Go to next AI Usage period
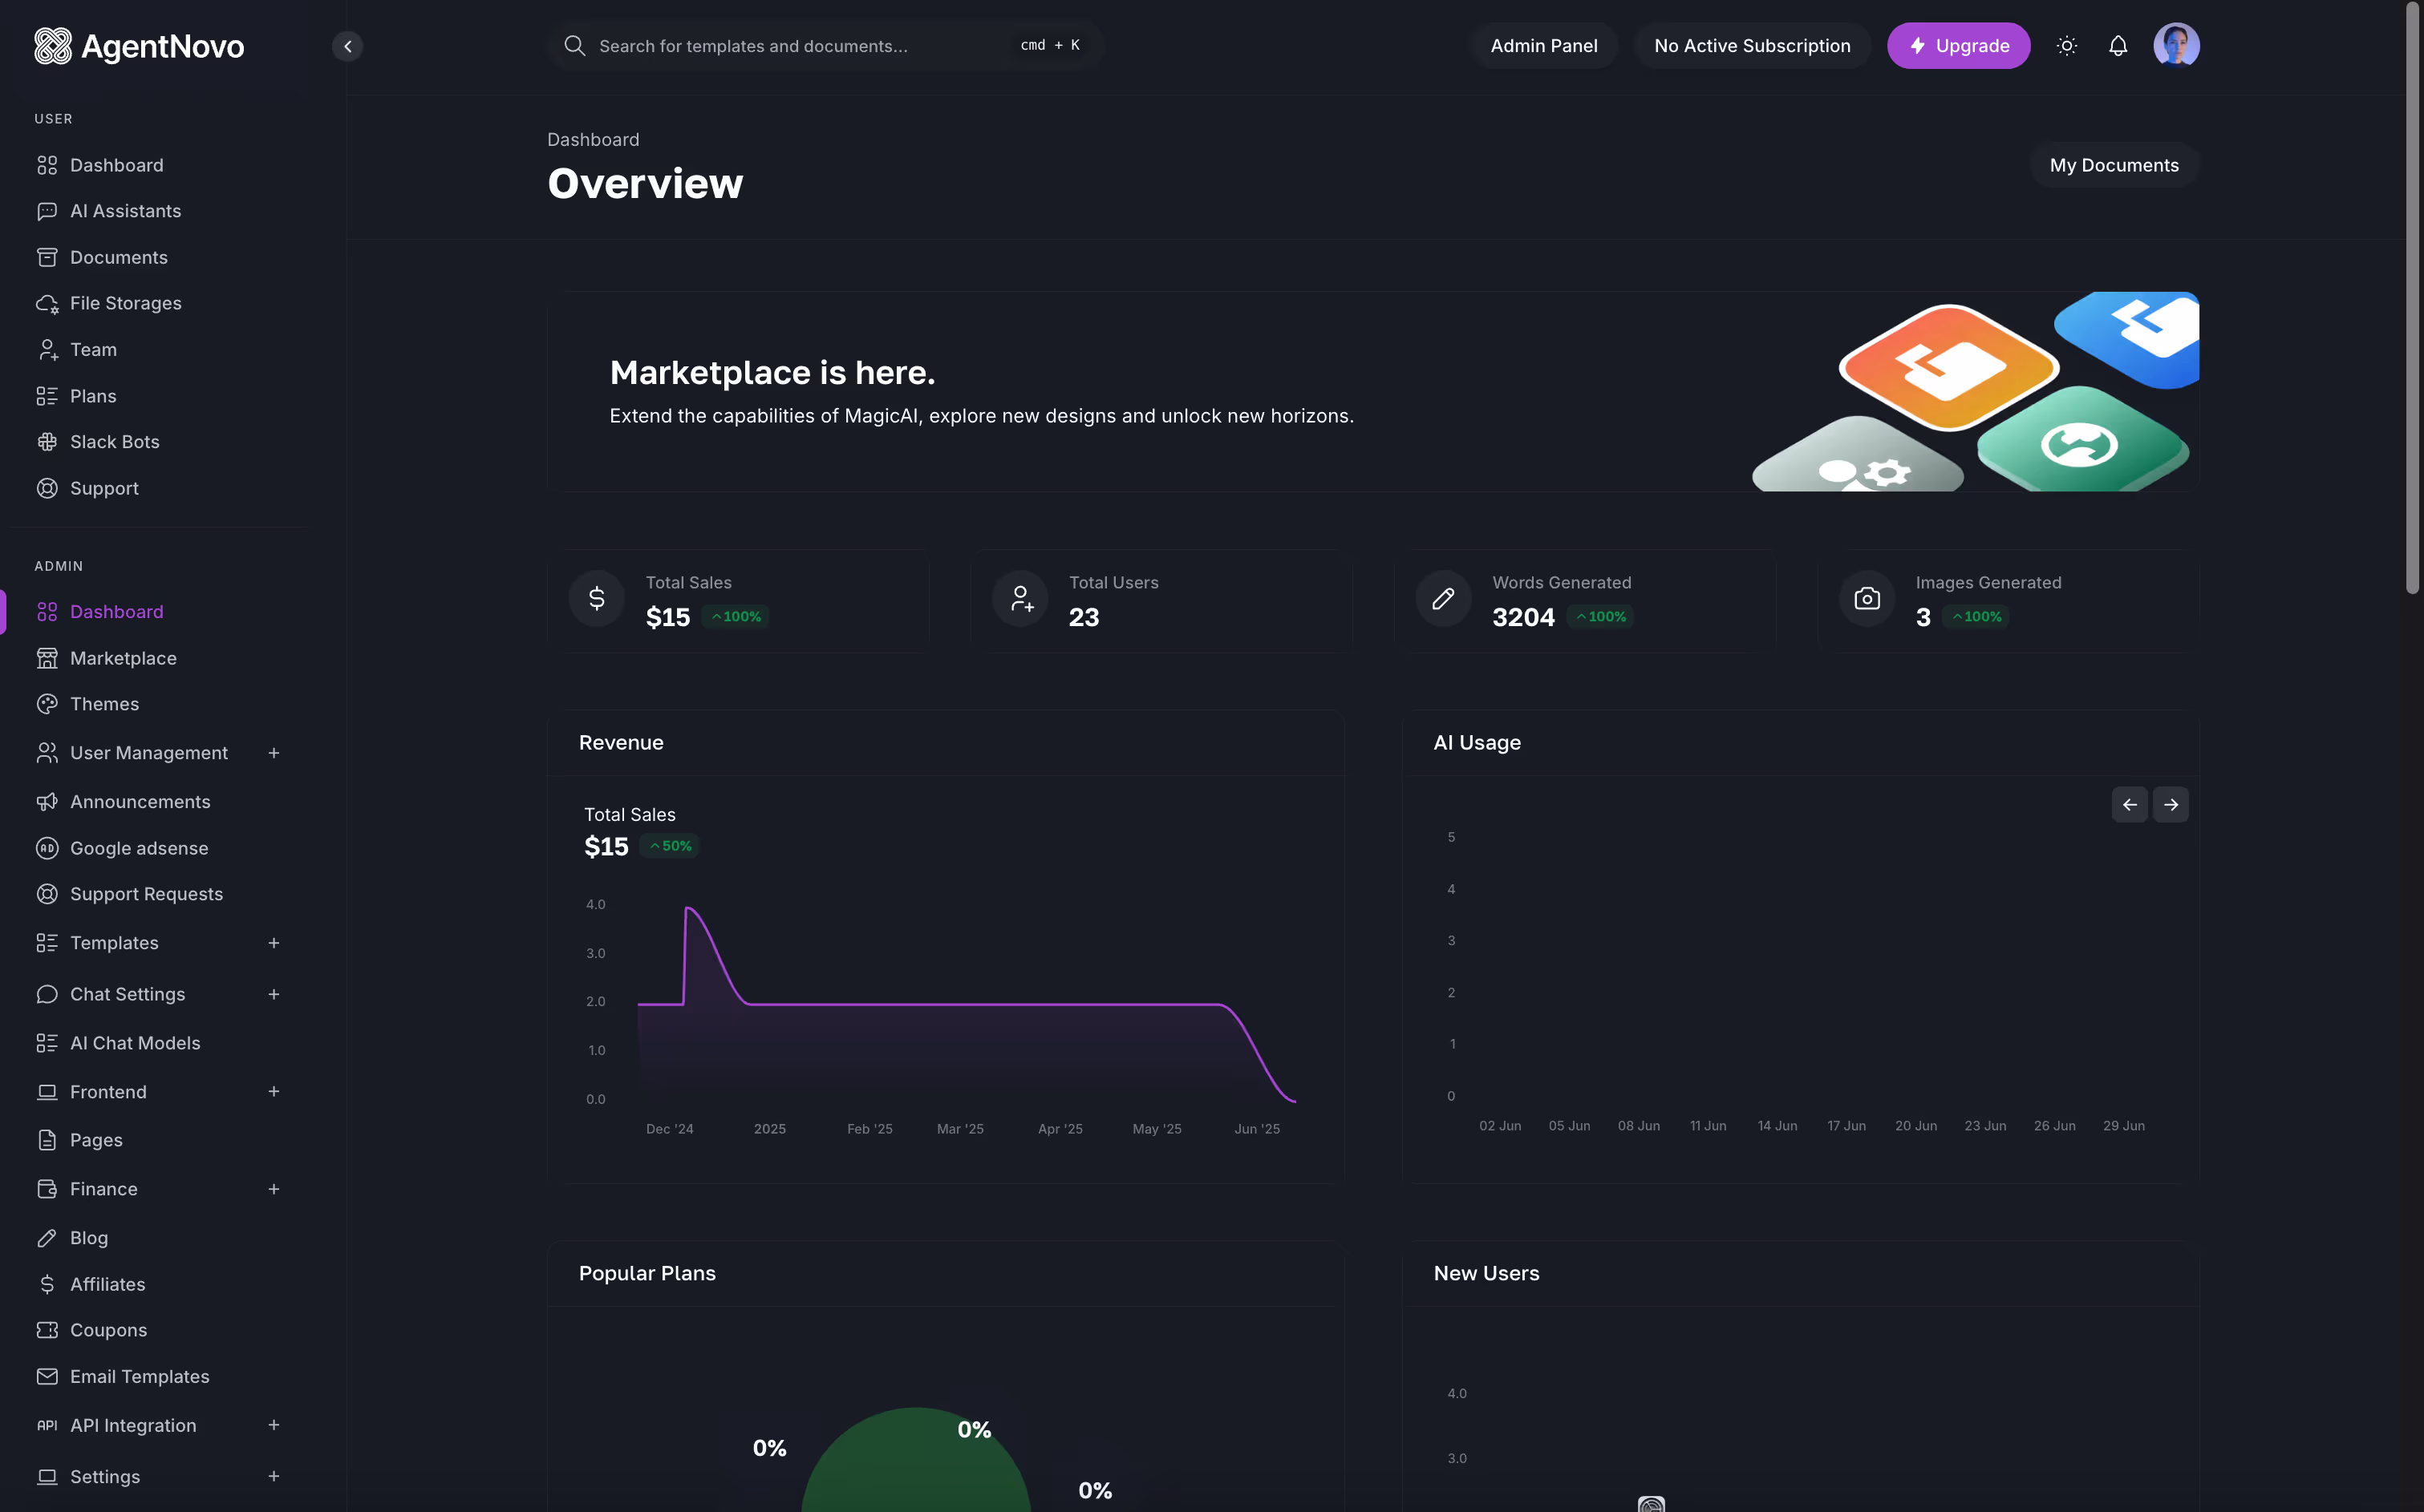Screen dimensions: 2424x1512 [x=2171, y=805]
